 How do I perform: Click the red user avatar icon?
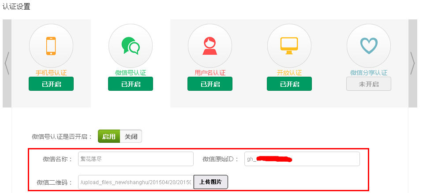click(x=210, y=45)
